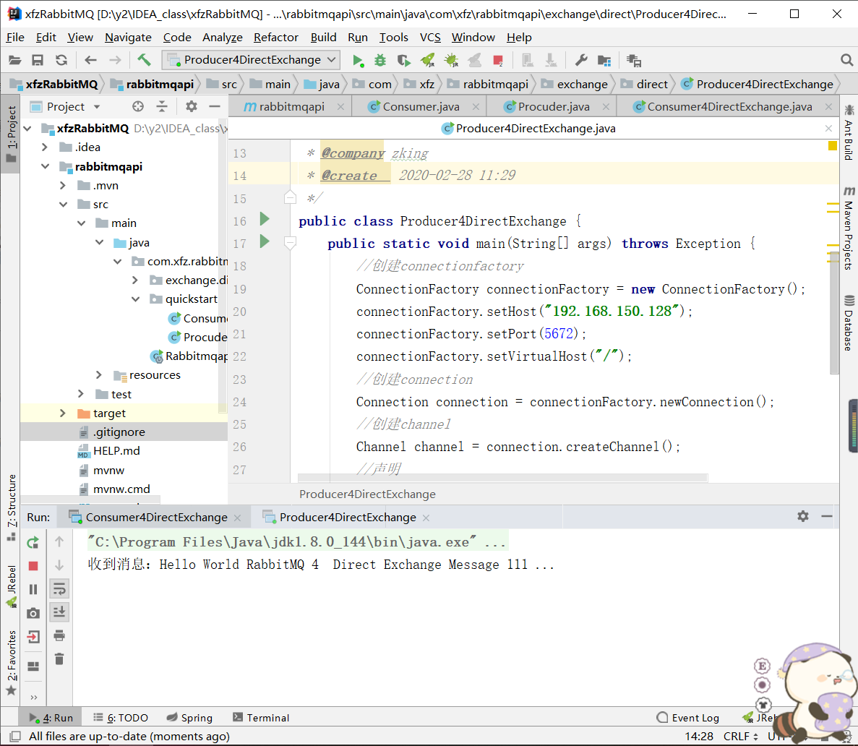Toggle the 2: Favorites tool window
The image size is (858, 746).
[x=11, y=662]
